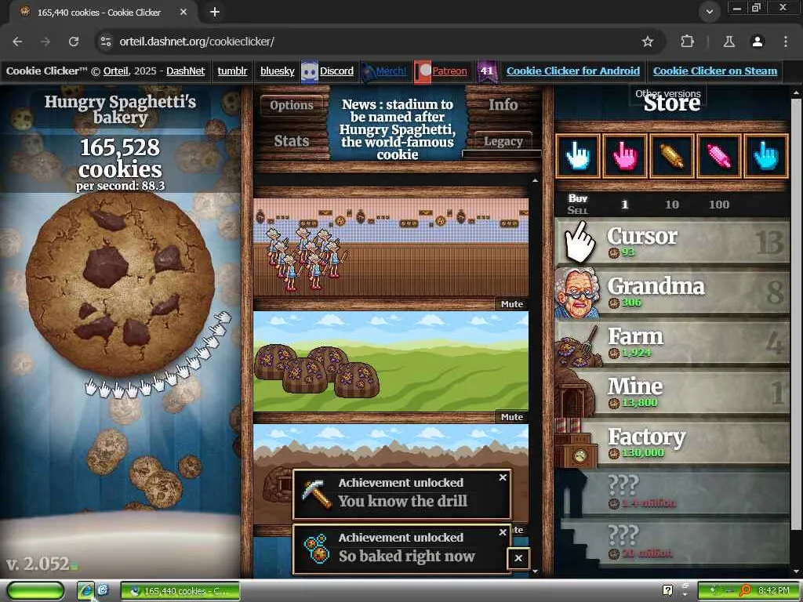Open the Merch! link

tap(391, 71)
